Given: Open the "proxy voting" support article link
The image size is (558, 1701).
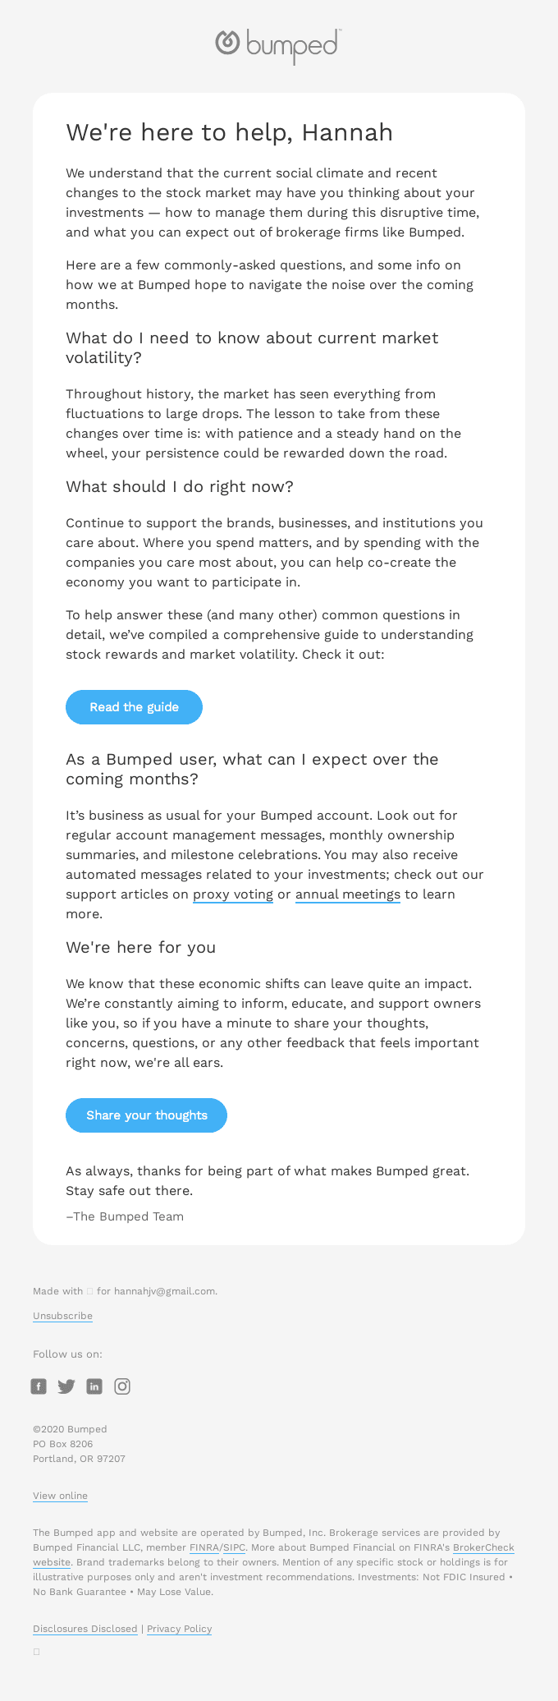Looking at the screenshot, I should click(x=233, y=894).
